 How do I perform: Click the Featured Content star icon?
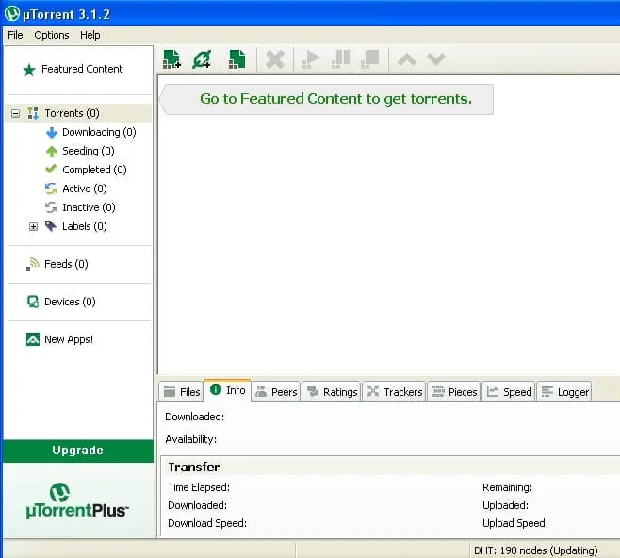29,70
